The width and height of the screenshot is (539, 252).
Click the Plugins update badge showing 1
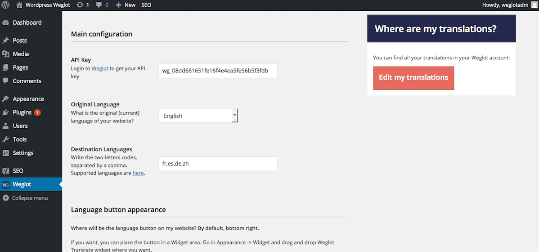(37, 112)
